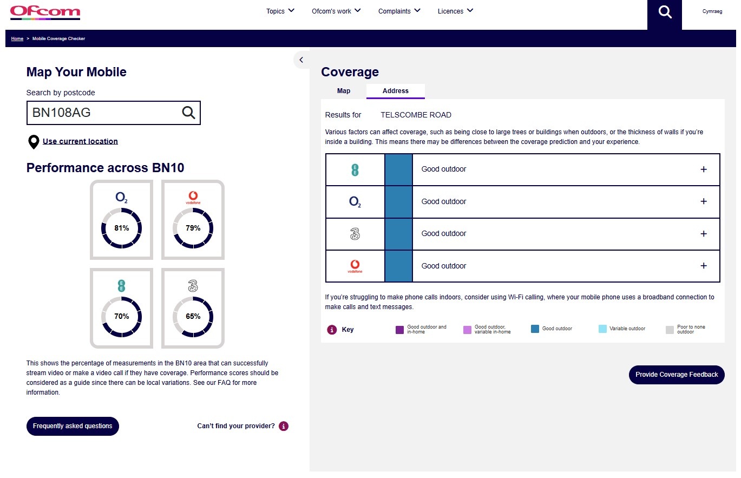Select the Vodafone performance card

(x=193, y=220)
